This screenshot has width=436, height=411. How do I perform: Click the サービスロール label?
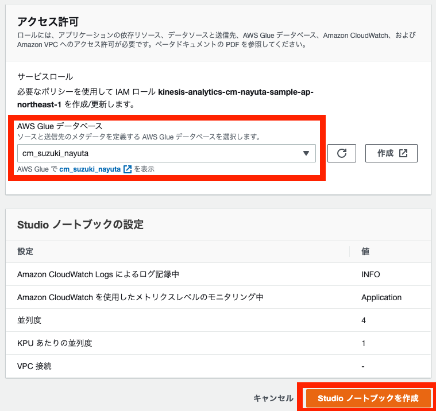(x=45, y=76)
